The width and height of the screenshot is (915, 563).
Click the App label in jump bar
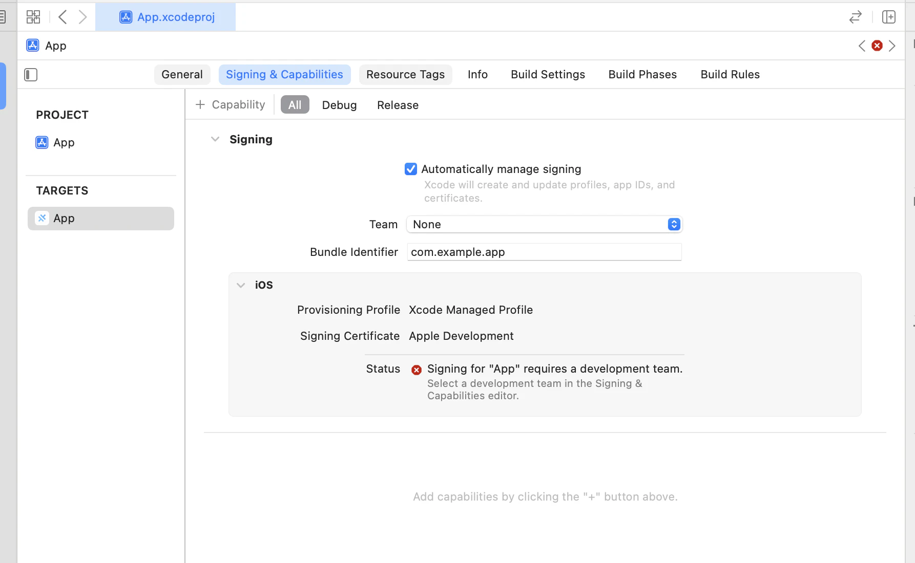56,46
